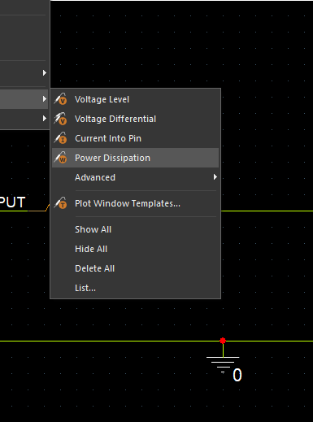Choose Show All from the markers menu
Viewport: 313px width, 422px height.
pyautogui.click(x=93, y=229)
